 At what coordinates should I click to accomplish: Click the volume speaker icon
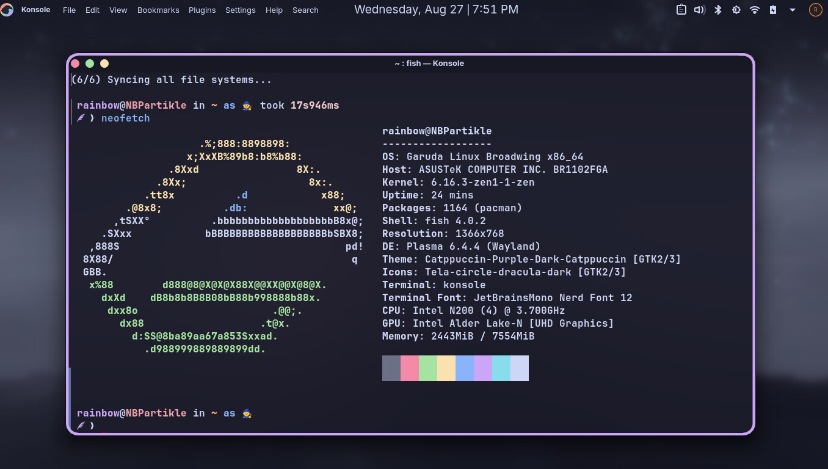tap(700, 10)
